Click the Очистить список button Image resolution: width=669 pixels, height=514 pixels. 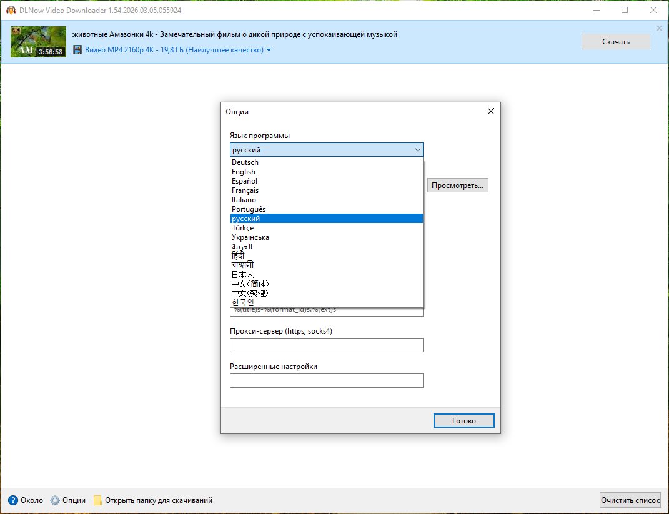pos(630,500)
